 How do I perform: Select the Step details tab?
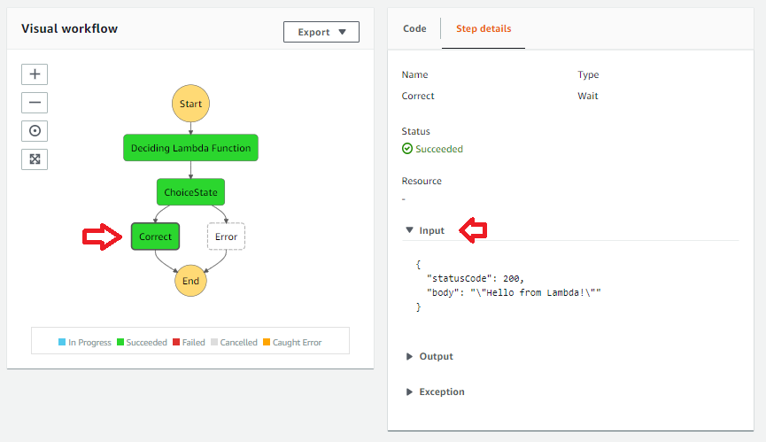point(483,28)
